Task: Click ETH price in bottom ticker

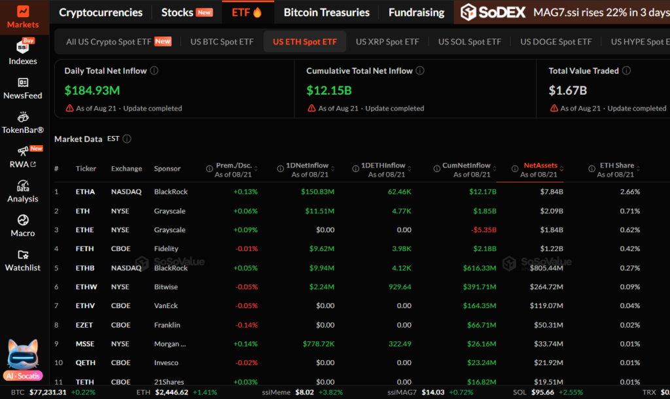Action: (171, 392)
